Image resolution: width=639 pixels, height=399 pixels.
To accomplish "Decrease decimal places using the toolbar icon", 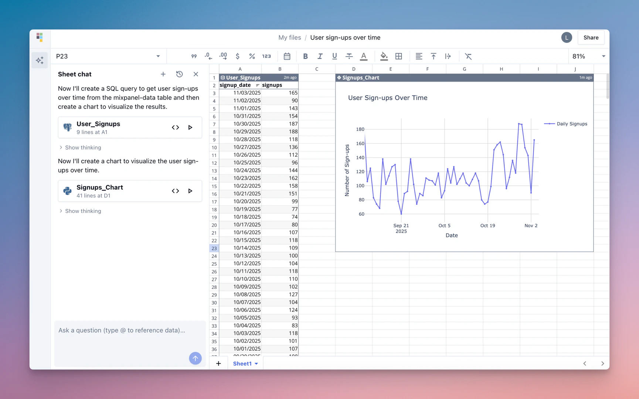I will pos(208,56).
